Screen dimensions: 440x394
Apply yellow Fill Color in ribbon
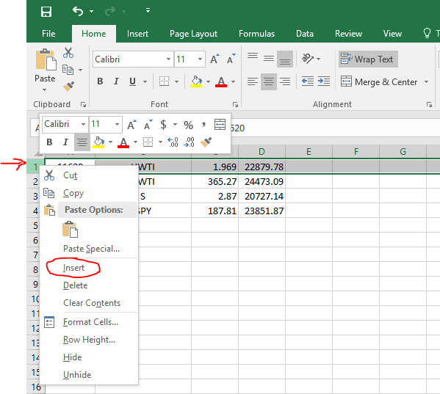click(x=196, y=81)
